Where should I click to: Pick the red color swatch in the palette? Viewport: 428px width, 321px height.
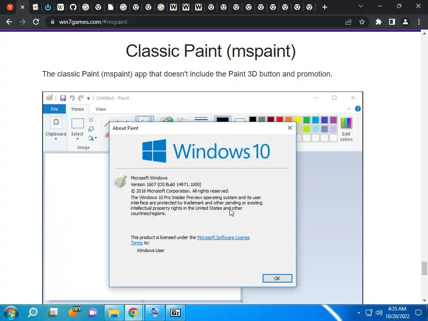pyautogui.click(x=280, y=120)
